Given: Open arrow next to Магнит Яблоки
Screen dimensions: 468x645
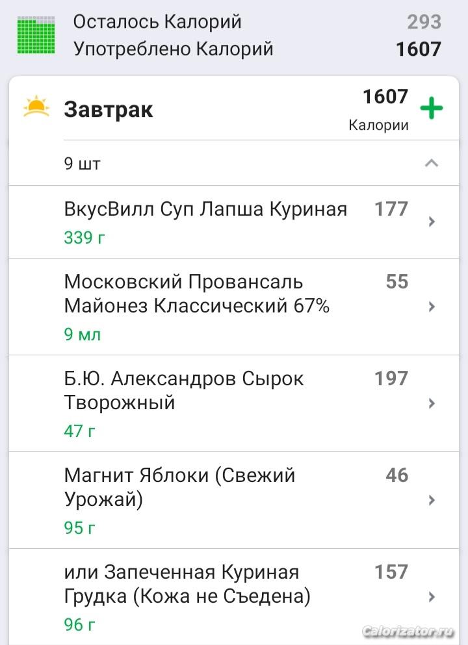Looking at the screenshot, I should [432, 500].
